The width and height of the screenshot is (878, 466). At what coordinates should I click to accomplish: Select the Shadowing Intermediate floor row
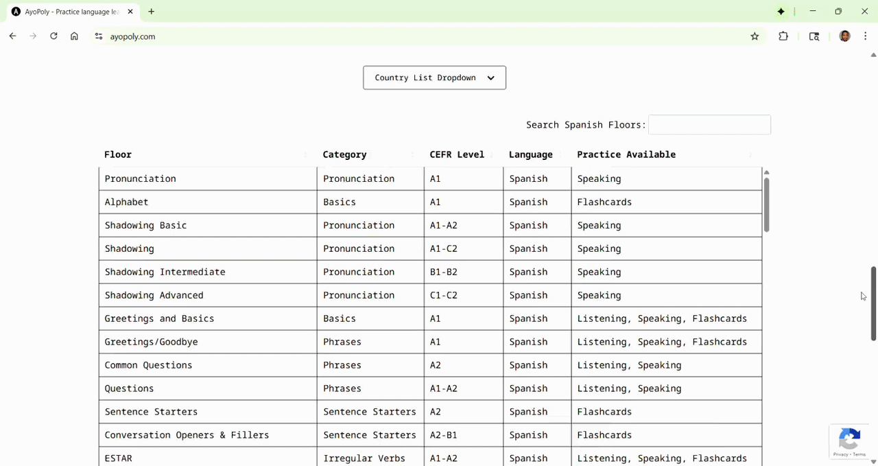point(165,272)
